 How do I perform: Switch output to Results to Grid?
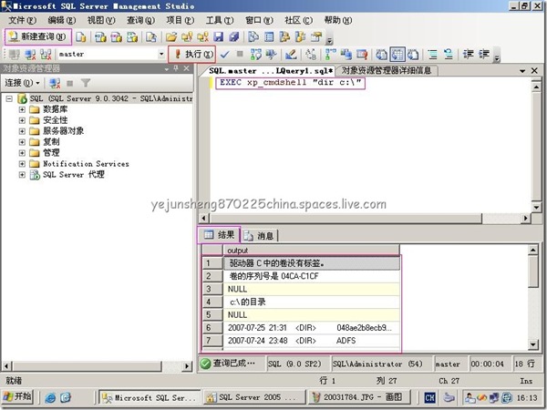coord(397,55)
